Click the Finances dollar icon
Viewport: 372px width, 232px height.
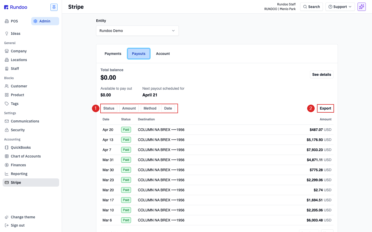click(x=7, y=165)
